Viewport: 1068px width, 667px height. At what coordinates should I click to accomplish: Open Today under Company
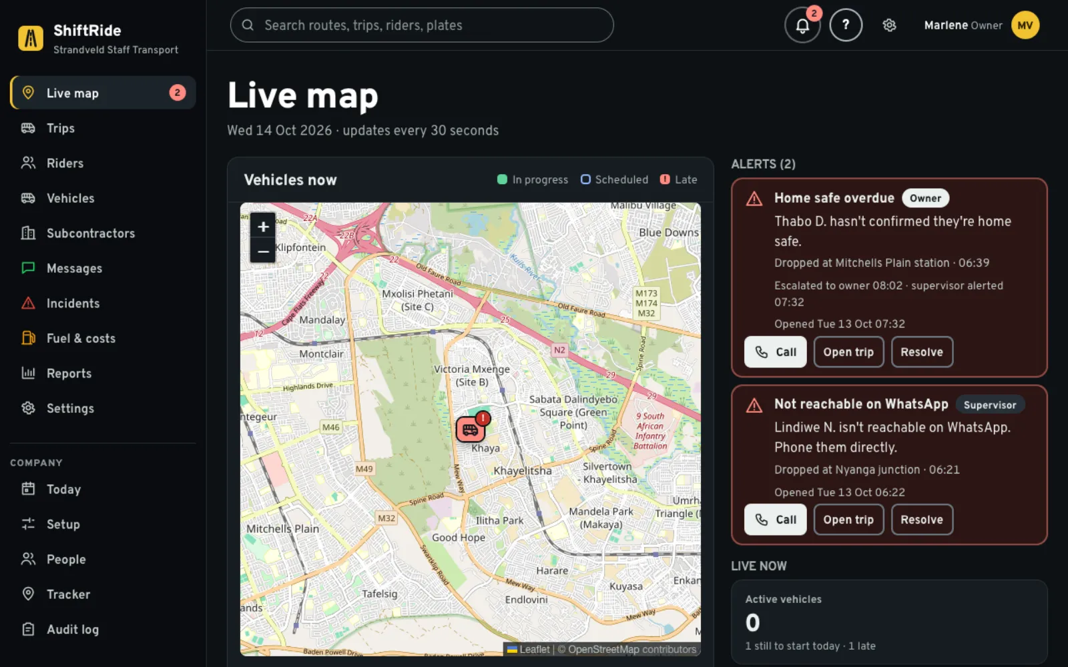coord(103,489)
